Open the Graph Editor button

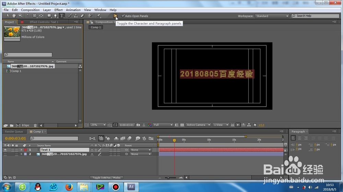pos(151,138)
